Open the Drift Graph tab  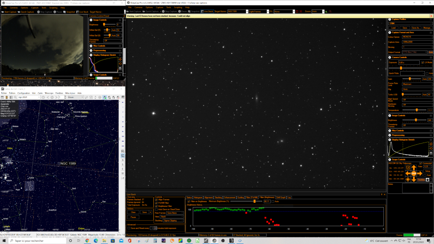(281, 198)
